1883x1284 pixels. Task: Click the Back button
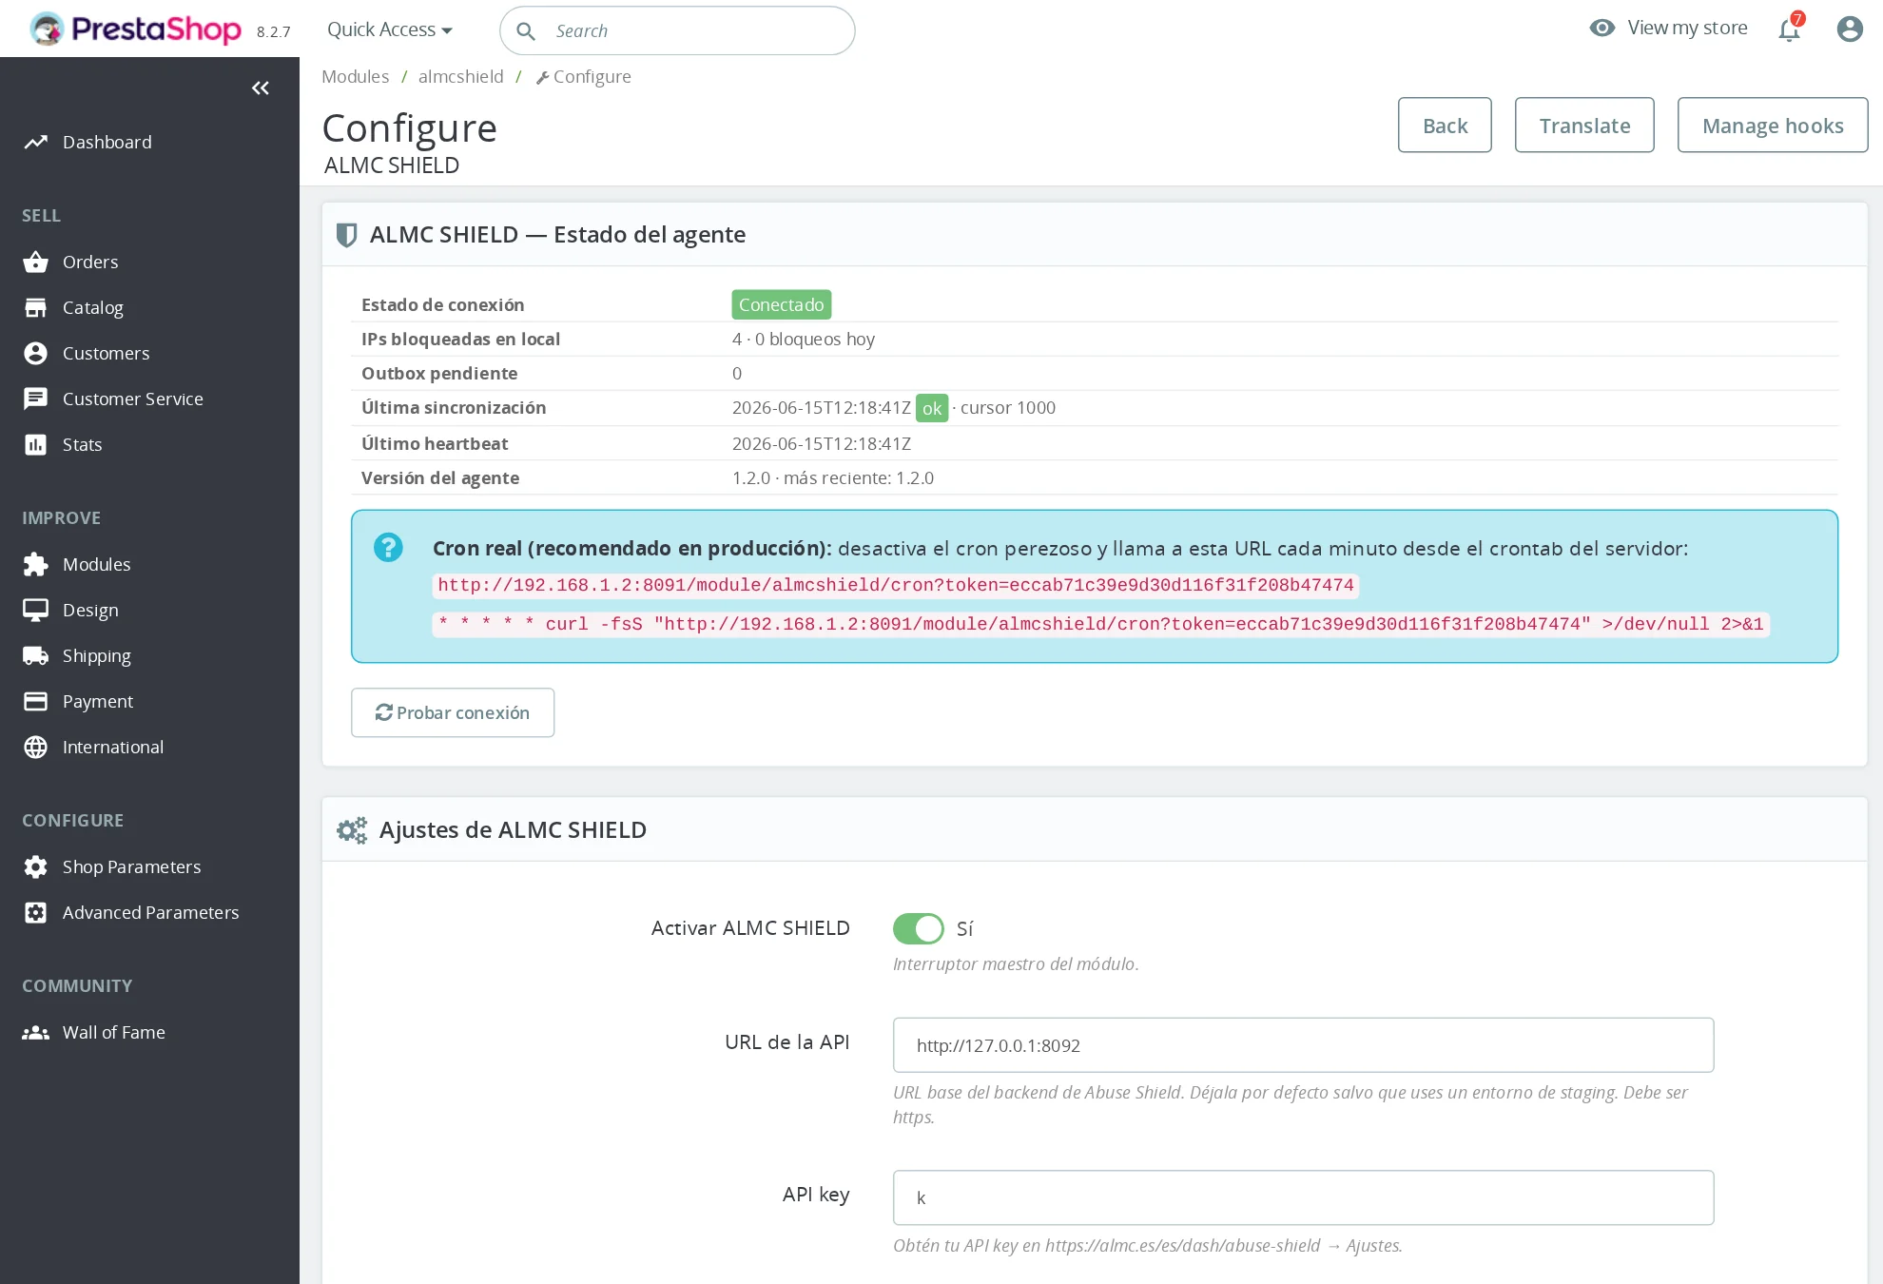coord(1445,126)
